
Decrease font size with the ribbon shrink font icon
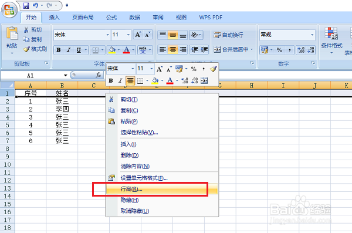point(147,35)
